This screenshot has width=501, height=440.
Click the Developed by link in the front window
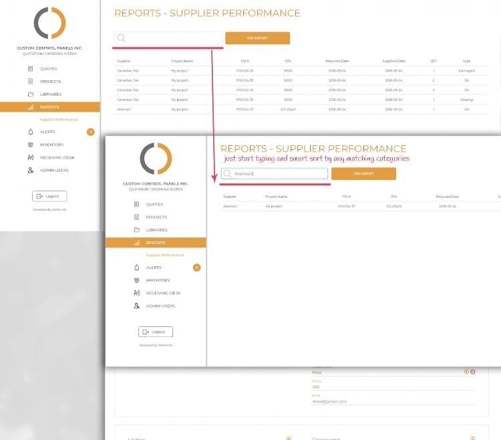click(156, 345)
